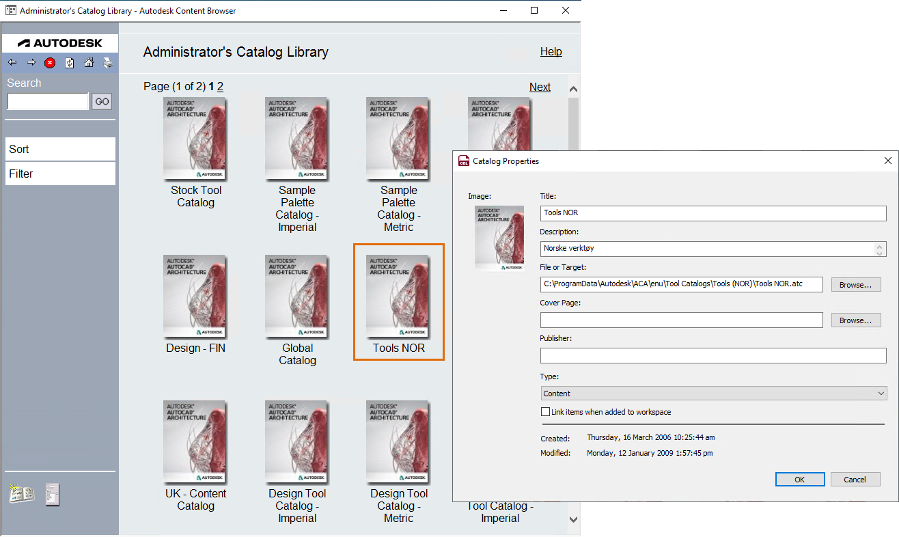Navigate back using the left arrow icon
Image resolution: width=899 pixels, height=537 pixels.
[x=12, y=62]
